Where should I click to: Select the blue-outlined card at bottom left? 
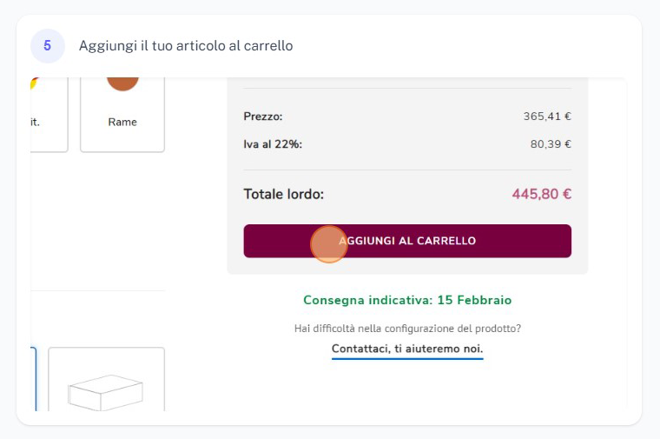click(x=34, y=379)
